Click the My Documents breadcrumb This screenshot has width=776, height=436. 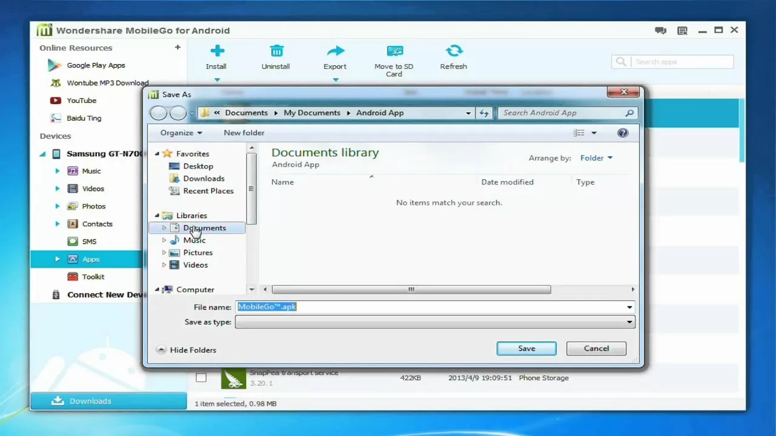pyautogui.click(x=312, y=113)
